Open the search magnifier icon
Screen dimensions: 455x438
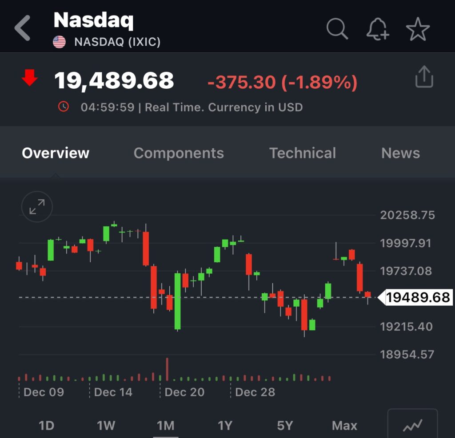(x=337, y=29)
